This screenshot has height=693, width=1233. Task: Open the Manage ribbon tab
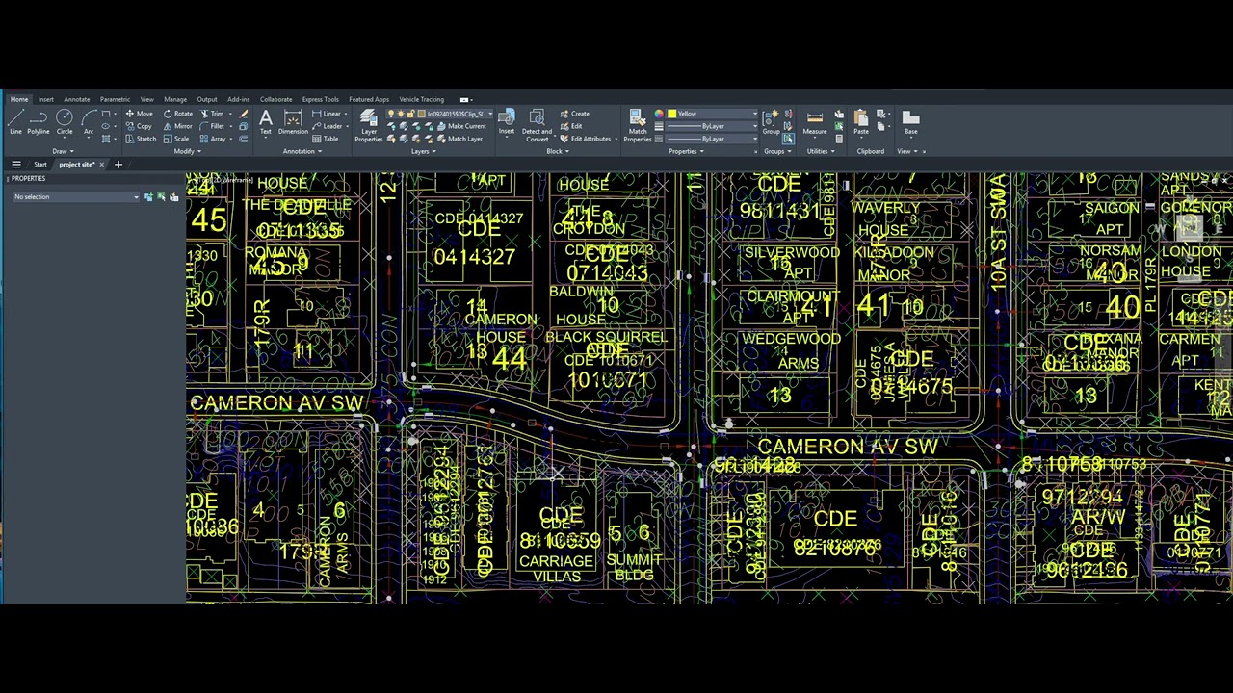point(175,99)
